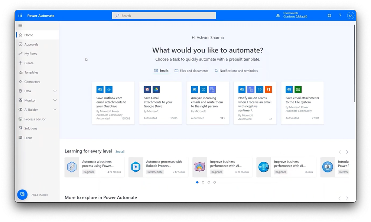Click the Gmail icon on Save Gmail card
Image resolution: width=371 pixels, height=222 pixels.
(x=147, y=89)
